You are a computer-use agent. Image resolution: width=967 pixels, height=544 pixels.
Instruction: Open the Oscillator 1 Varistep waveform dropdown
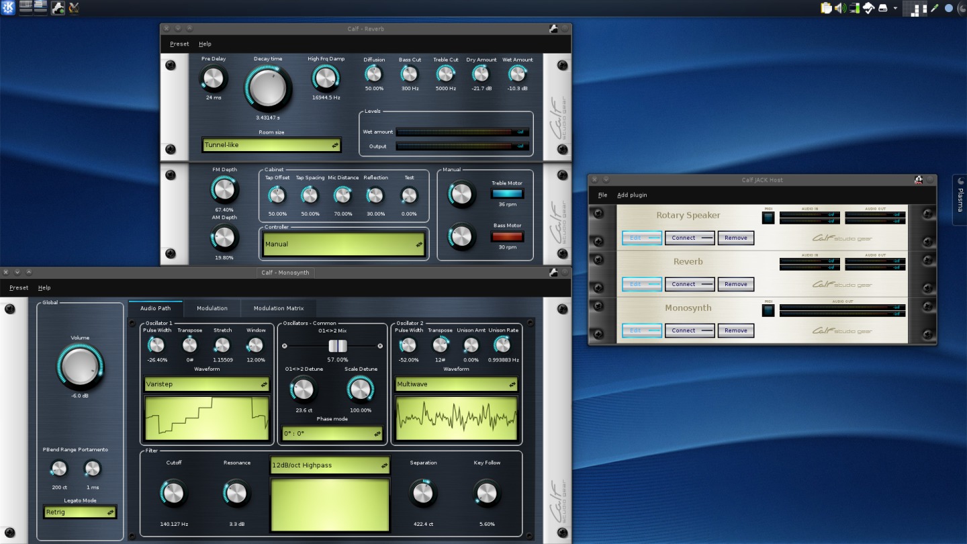pos(207,384)
